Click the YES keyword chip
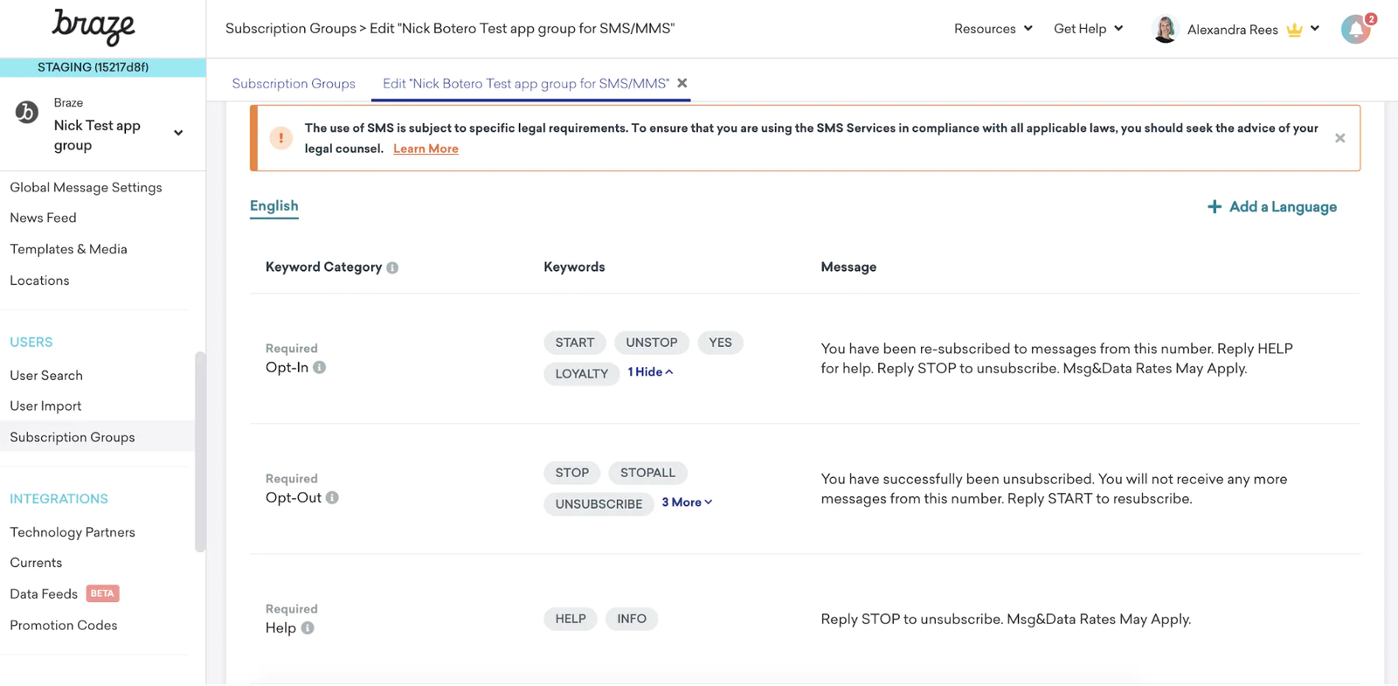This screenshot has height=686, width=1398. pos(721,343)
